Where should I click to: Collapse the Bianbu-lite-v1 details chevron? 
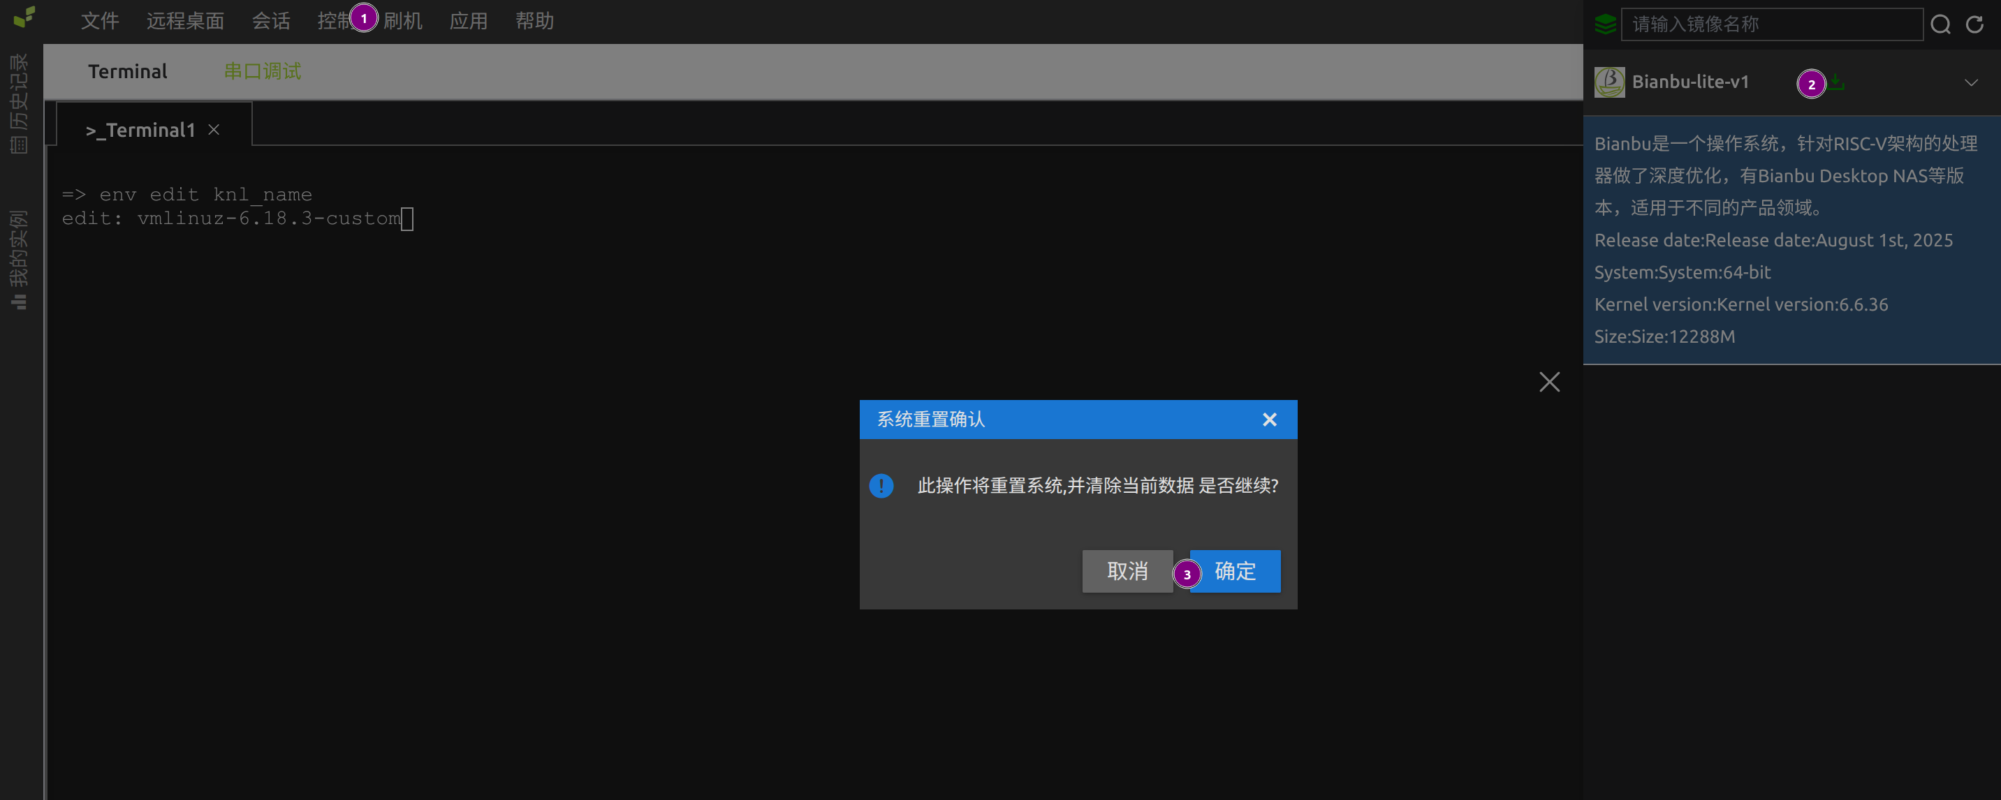1971,82
